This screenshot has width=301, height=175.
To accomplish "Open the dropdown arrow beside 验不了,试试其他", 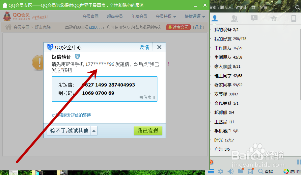I will [x=94, y=131].
